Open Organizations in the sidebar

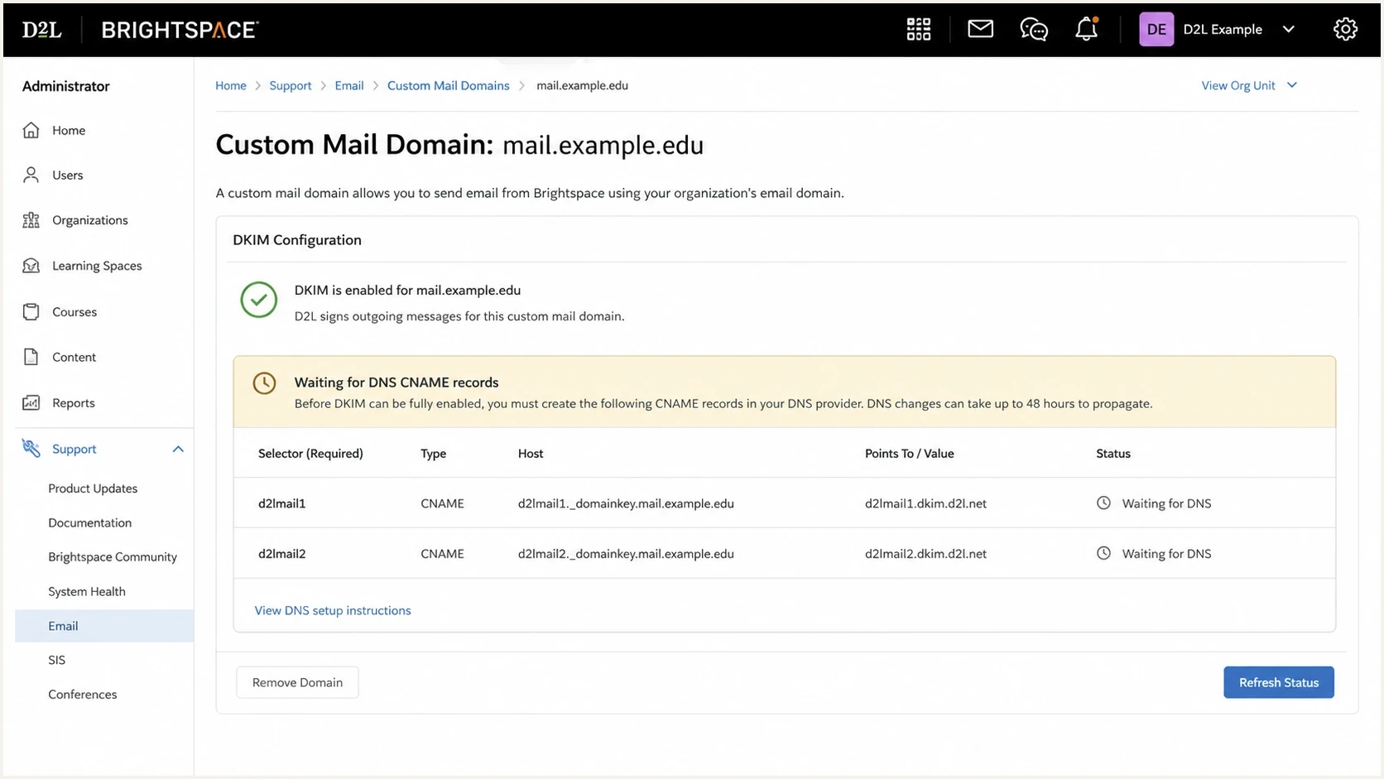tap(90, 220)
